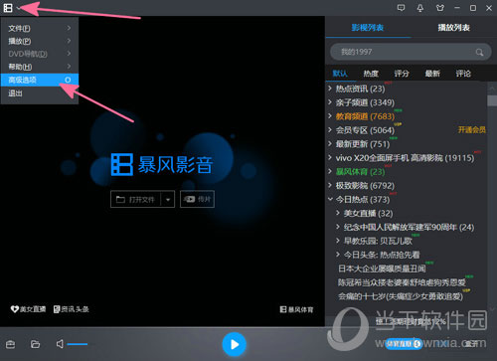Image resolution: width=497 pixels, height=361 pixels.
Task: Click the magnifier search icon
Action: pyautogui.click(x=479, y=52)
